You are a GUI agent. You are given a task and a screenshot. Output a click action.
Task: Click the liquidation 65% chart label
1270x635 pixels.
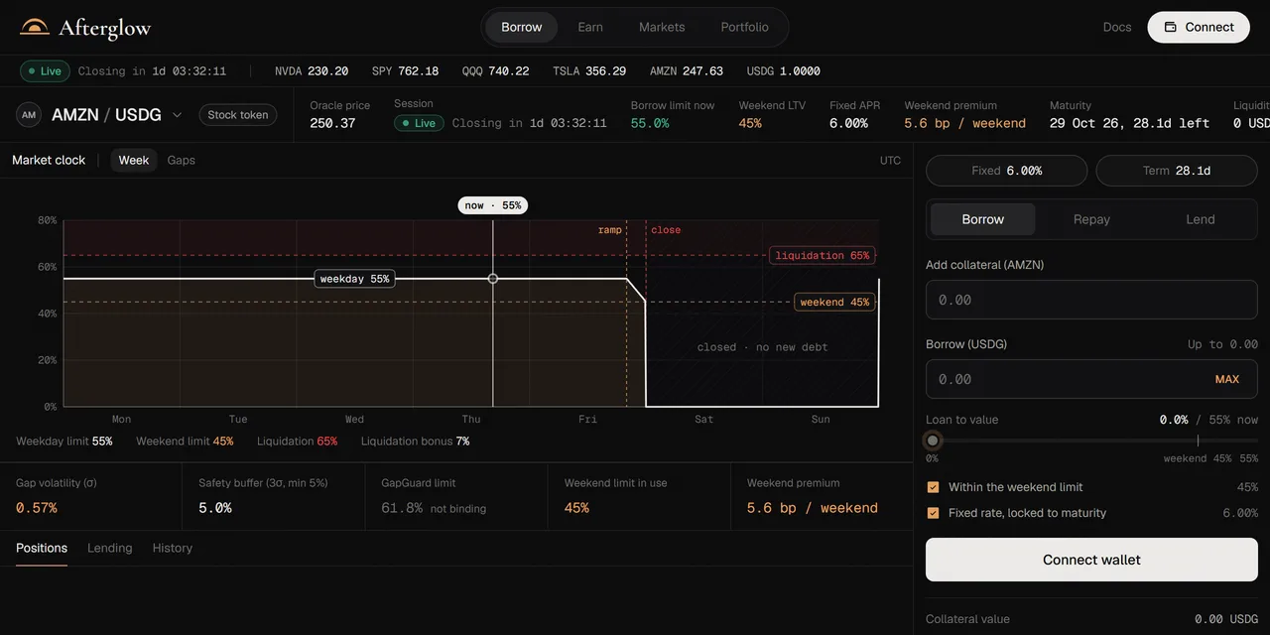point(823,255)
